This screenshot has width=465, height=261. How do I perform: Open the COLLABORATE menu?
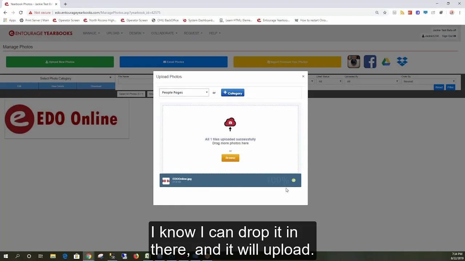coord(164,33)
